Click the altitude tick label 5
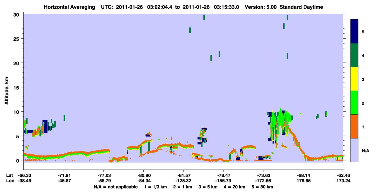The width and height of the screenshot is (381, 195). point(18,136)
